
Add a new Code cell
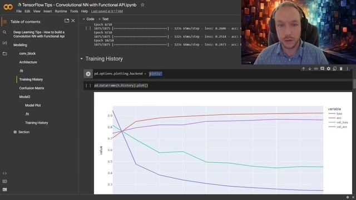pyautogui.click(x=88, y=19)
